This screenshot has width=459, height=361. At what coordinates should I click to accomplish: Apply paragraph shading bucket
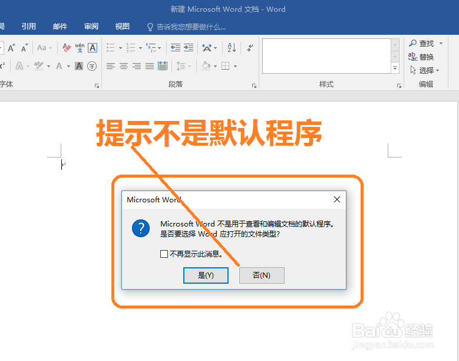pyautogui.click(x=206, y=66)
